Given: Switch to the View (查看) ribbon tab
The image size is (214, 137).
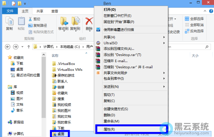Looking at the screenshot, I should click(55, 11).
